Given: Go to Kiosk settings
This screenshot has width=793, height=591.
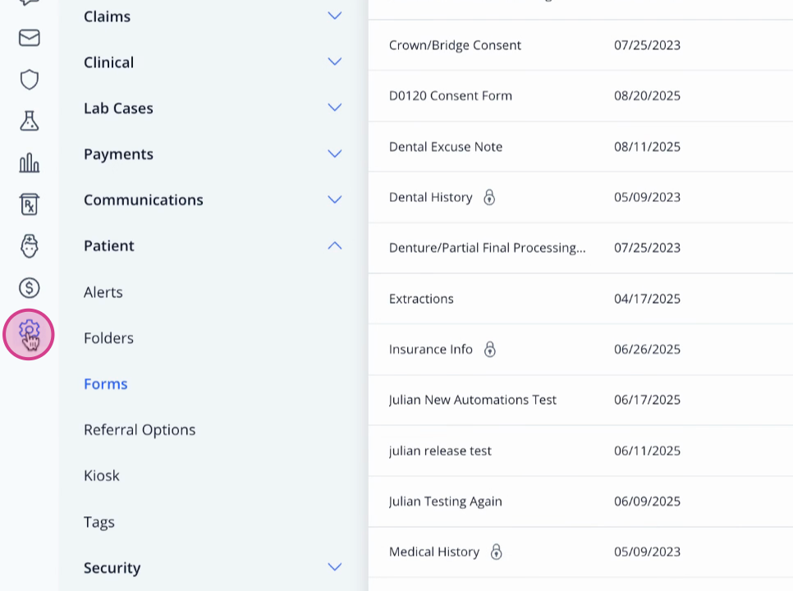Looking at the screenshot, I should pos(102,476).
